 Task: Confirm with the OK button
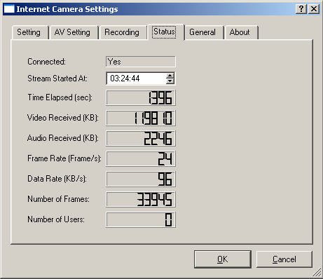pyautogui.click(x=223, y=259)
